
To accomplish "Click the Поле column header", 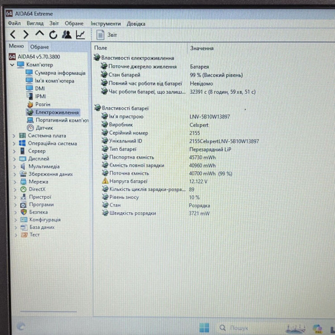I will click(100, 48).
